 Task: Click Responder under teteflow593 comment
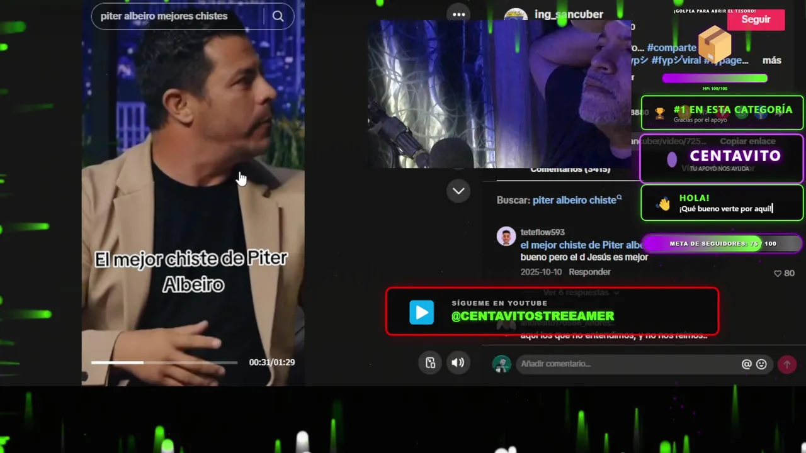tap(589, 272)
